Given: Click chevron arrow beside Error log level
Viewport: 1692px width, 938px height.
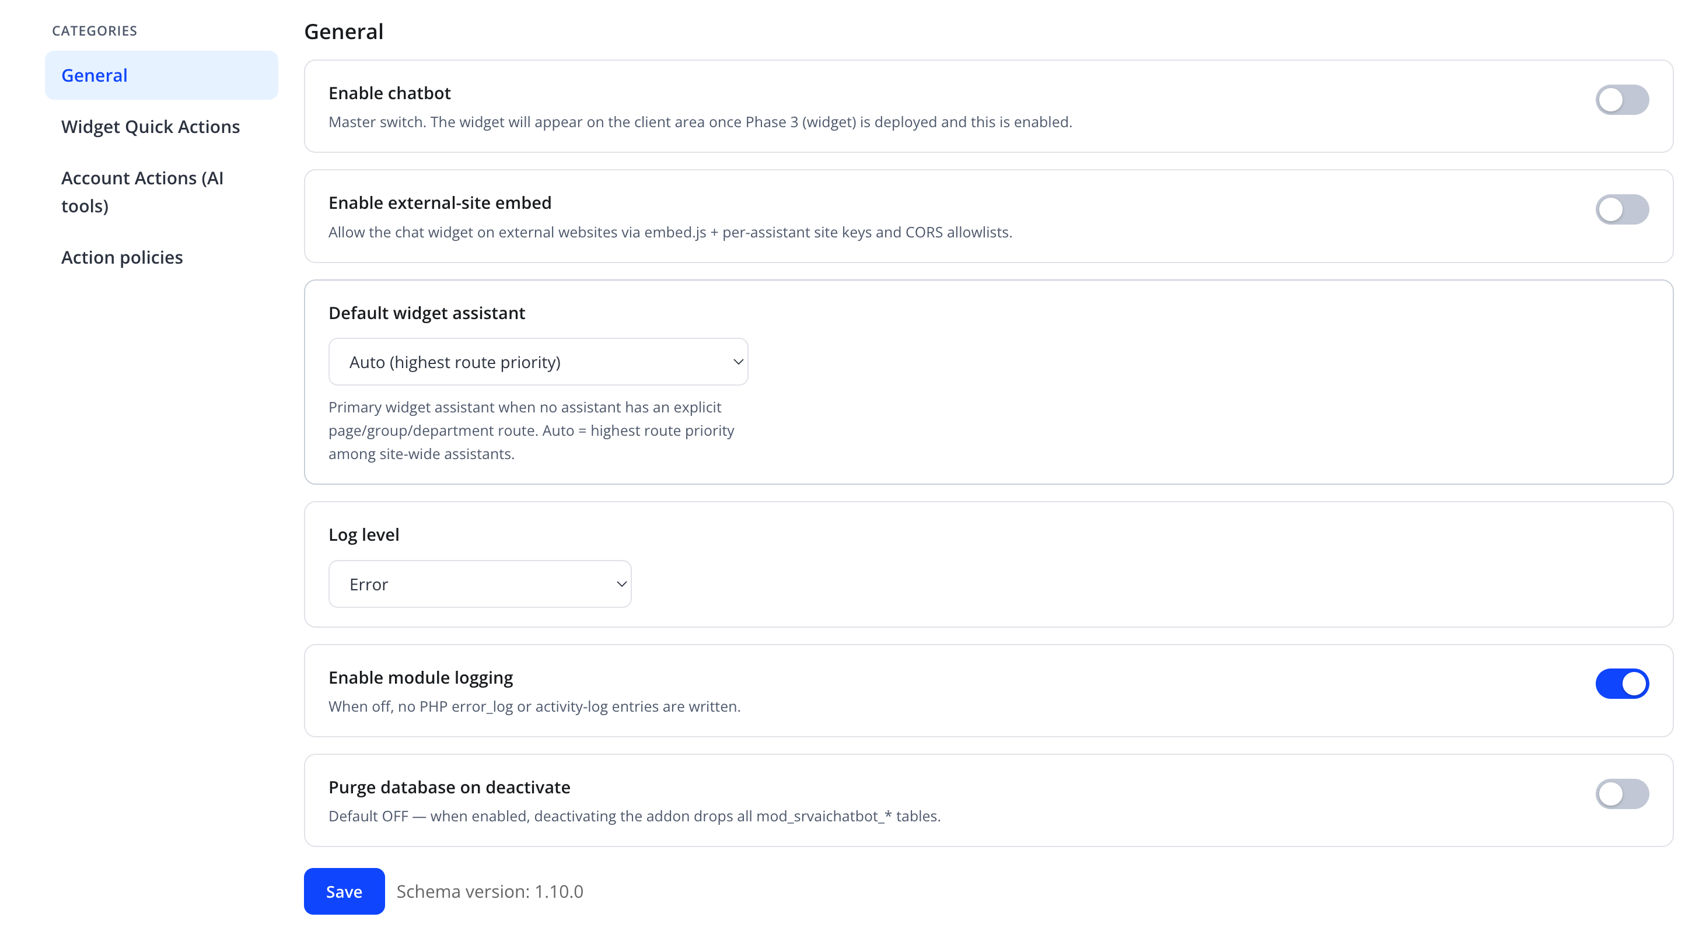Looking at the screenshot, I should point(621,584).
